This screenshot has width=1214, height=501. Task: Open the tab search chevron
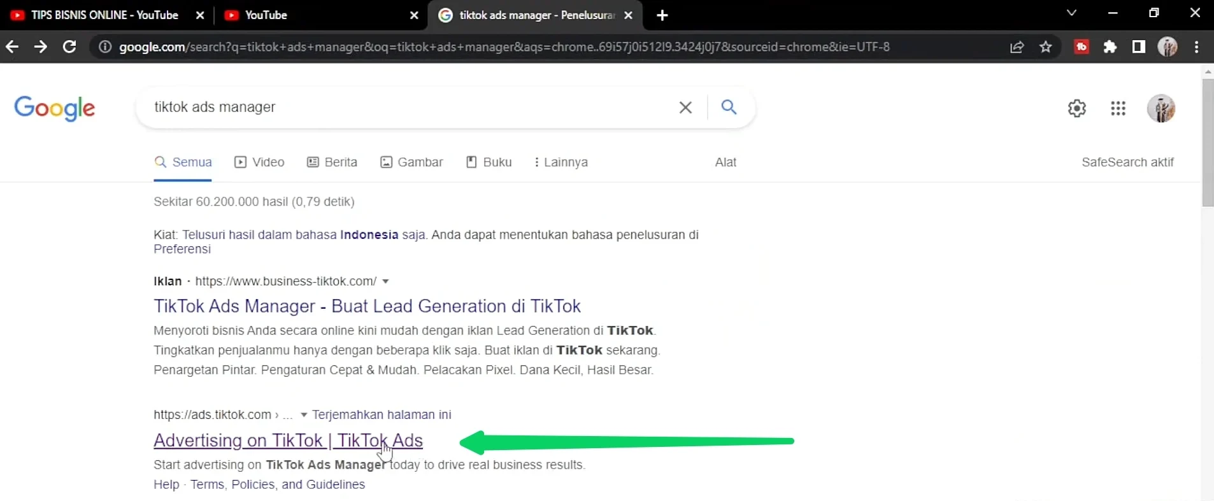click(x=1072, y=13)
